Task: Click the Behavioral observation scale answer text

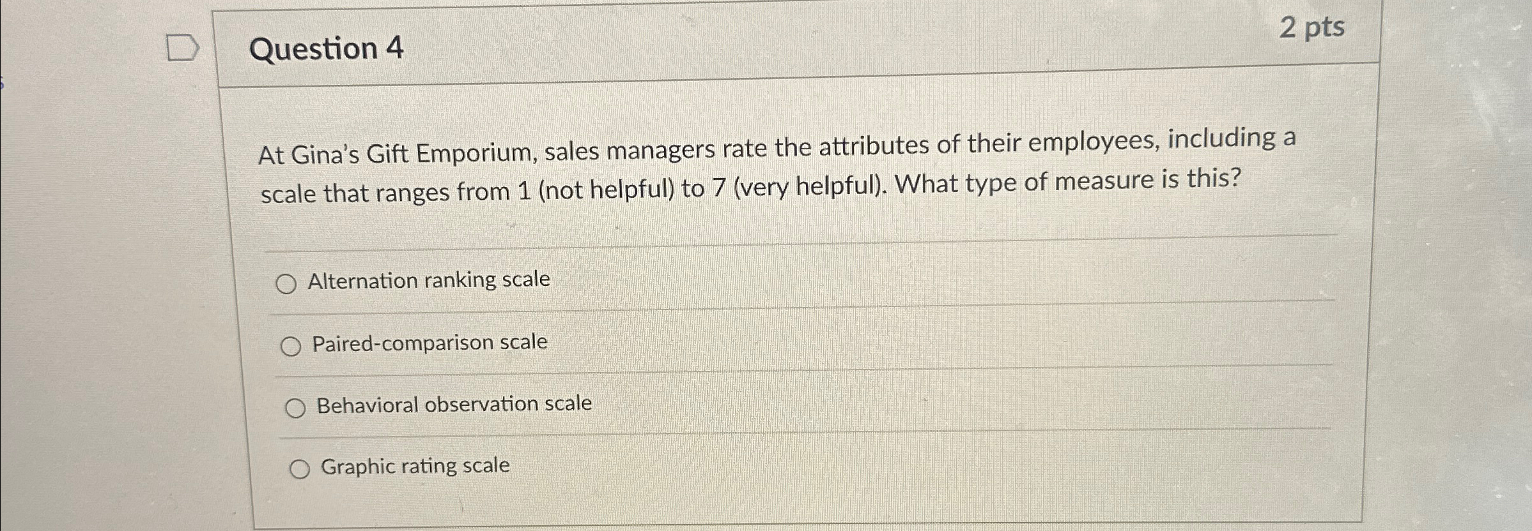Action: click(454, 403)
